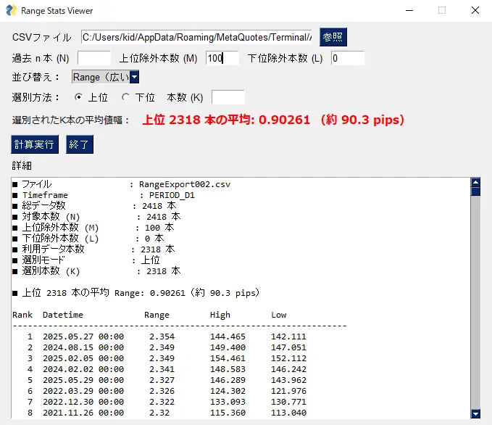Click the date 2021.11.26 00:00 row
Image resolution: width=492 pixels, height=425 pixels.
[83, 413]
